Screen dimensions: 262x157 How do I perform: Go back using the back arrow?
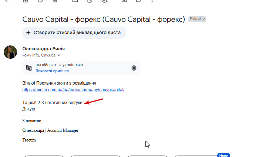pos(7,1)
